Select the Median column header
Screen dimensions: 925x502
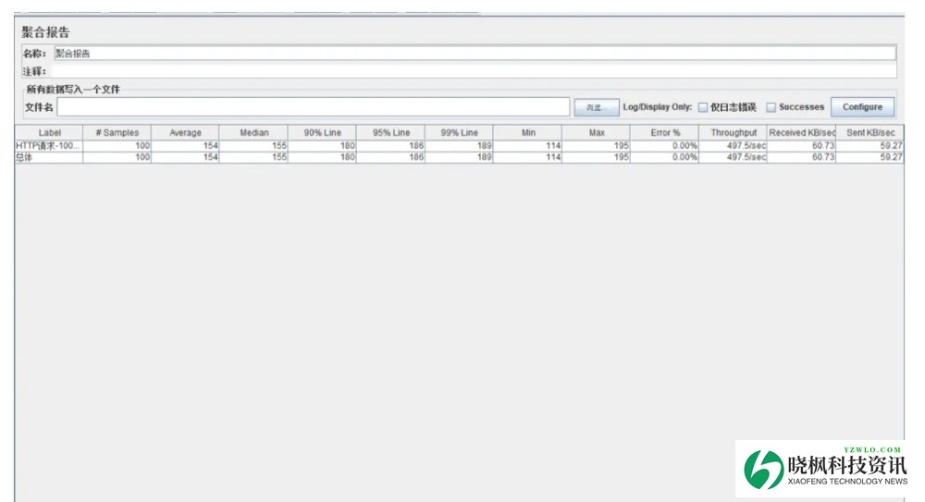tap(253, 133)
